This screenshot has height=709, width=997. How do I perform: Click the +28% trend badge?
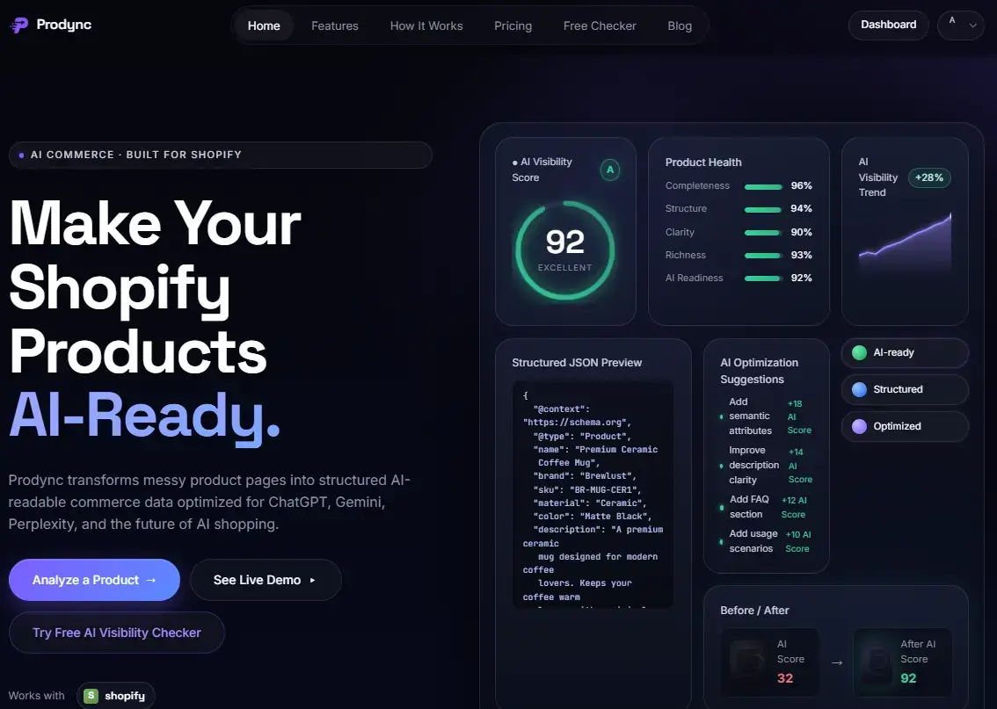pos(929,177)
